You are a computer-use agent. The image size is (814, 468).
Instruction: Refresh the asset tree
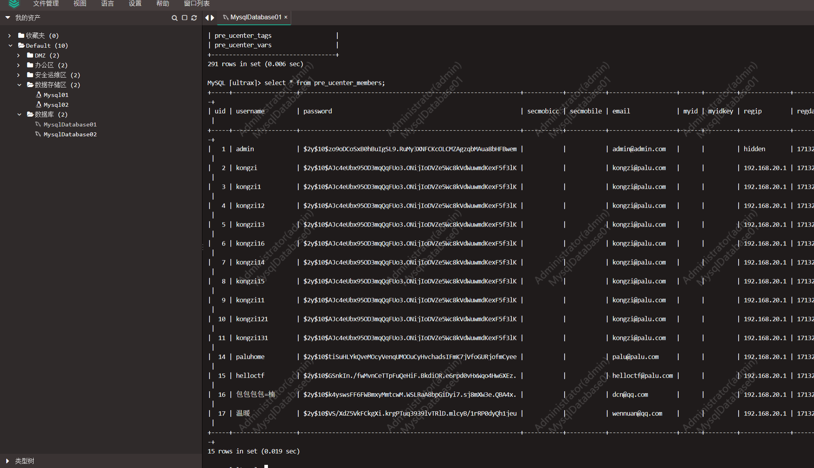pos(194,18)
